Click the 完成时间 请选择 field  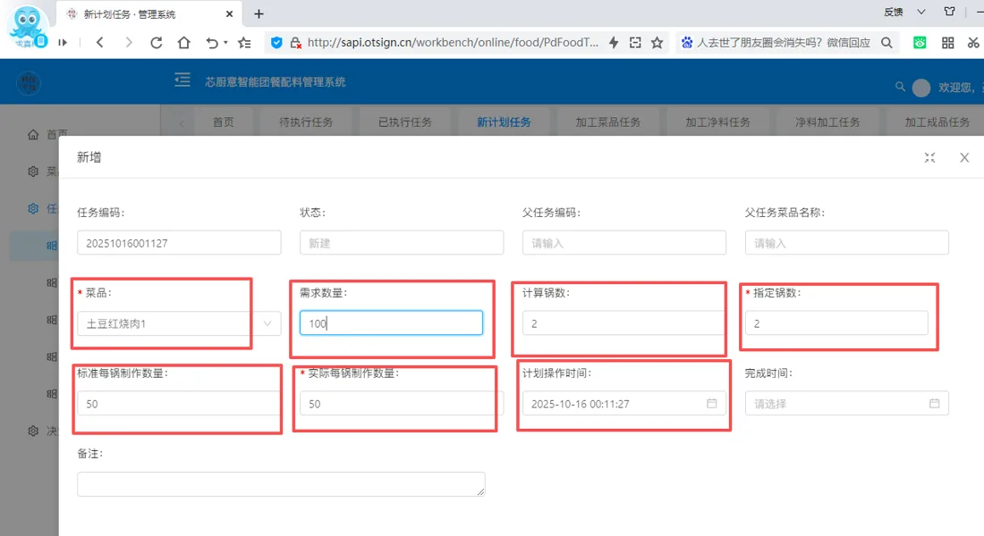coord(847,403)
